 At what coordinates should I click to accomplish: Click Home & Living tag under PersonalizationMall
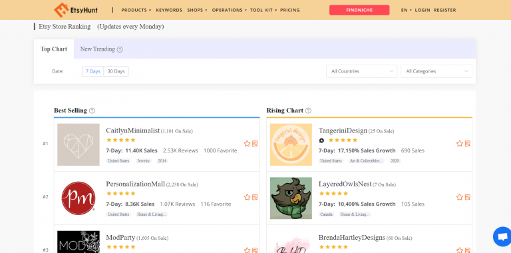coord(152,214)
